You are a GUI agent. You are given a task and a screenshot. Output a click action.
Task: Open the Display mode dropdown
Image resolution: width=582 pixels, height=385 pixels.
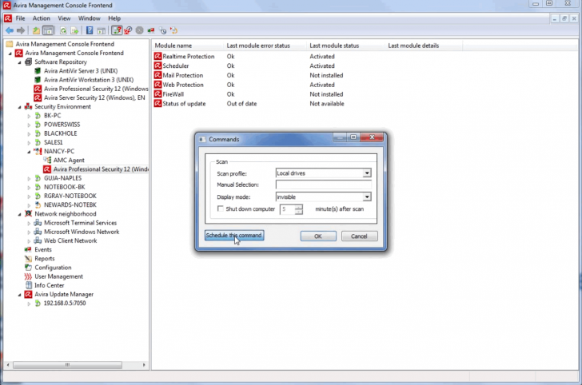coord(367,197)
